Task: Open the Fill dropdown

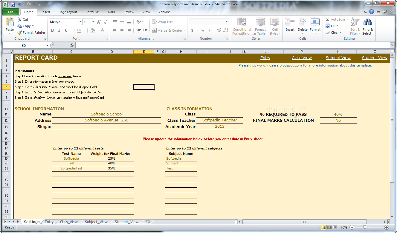Action: (332, 26)
